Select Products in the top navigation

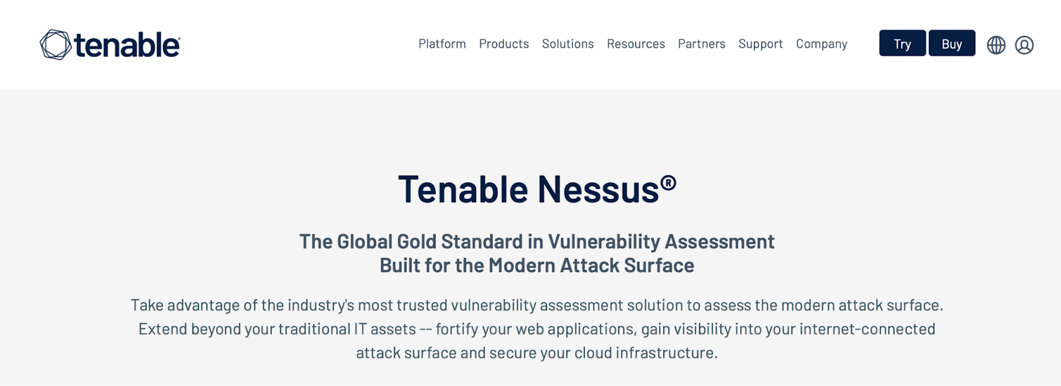pyautogui.click(x=503, y=44)
